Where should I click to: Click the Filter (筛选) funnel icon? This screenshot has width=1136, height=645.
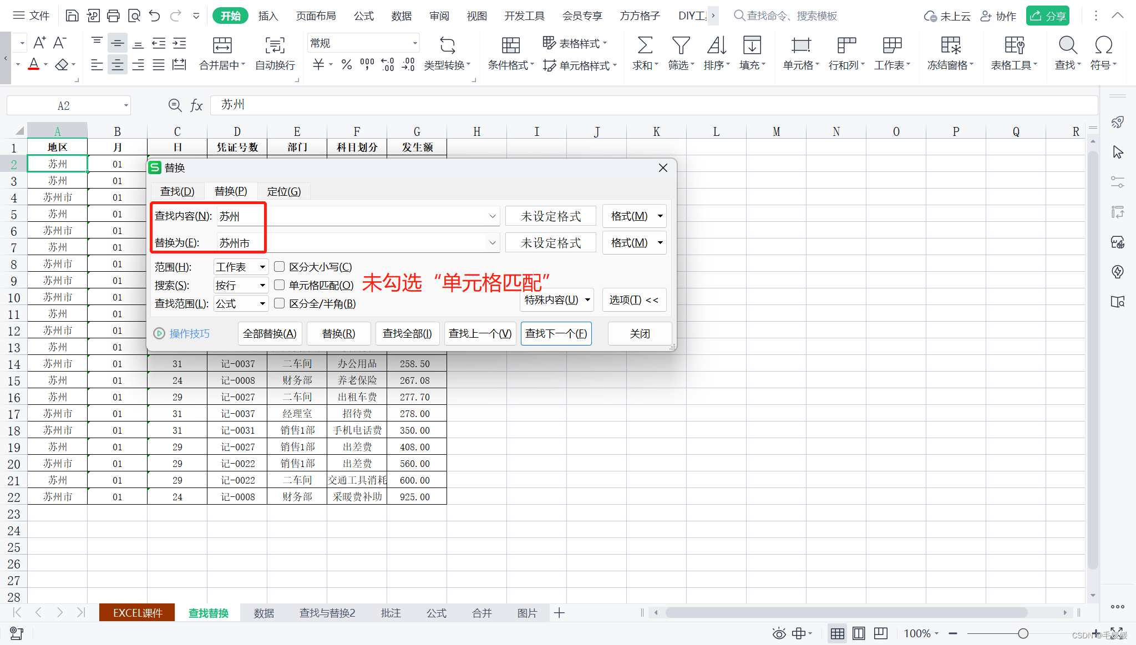tap(680, 45)
